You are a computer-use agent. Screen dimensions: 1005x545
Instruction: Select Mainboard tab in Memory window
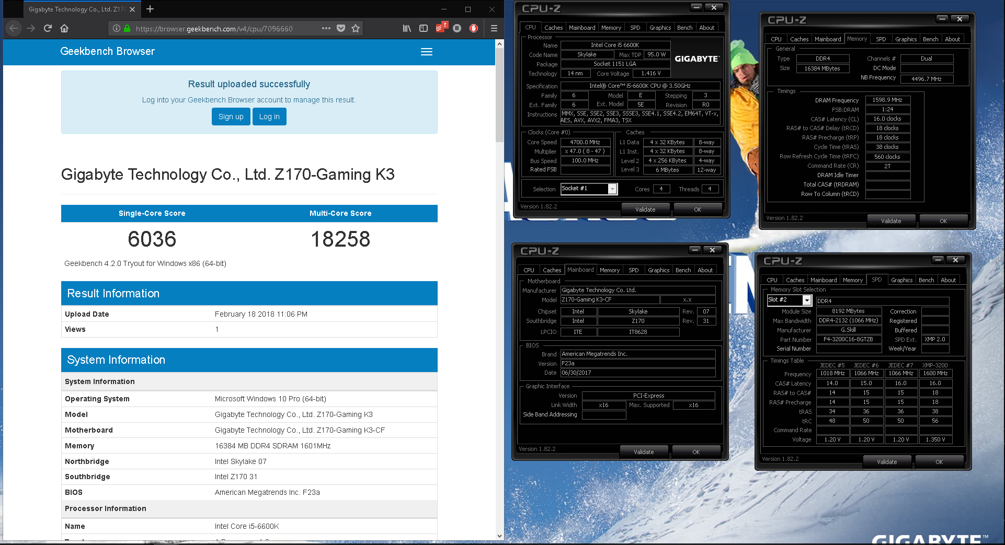(828, 39)
